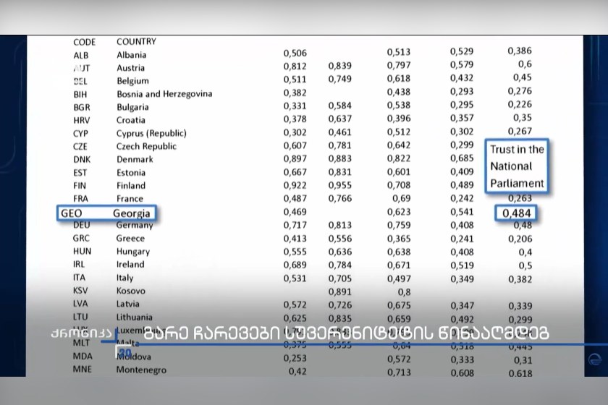
Task: Select Bosnia and Herzegovina row name
Action: click(164, 94)
